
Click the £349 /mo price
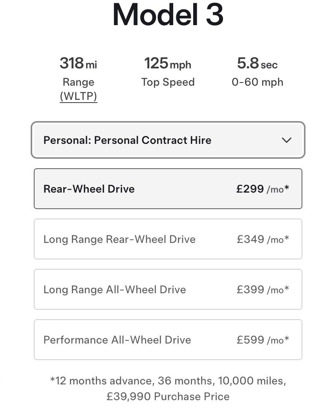[x=262, y=239]
